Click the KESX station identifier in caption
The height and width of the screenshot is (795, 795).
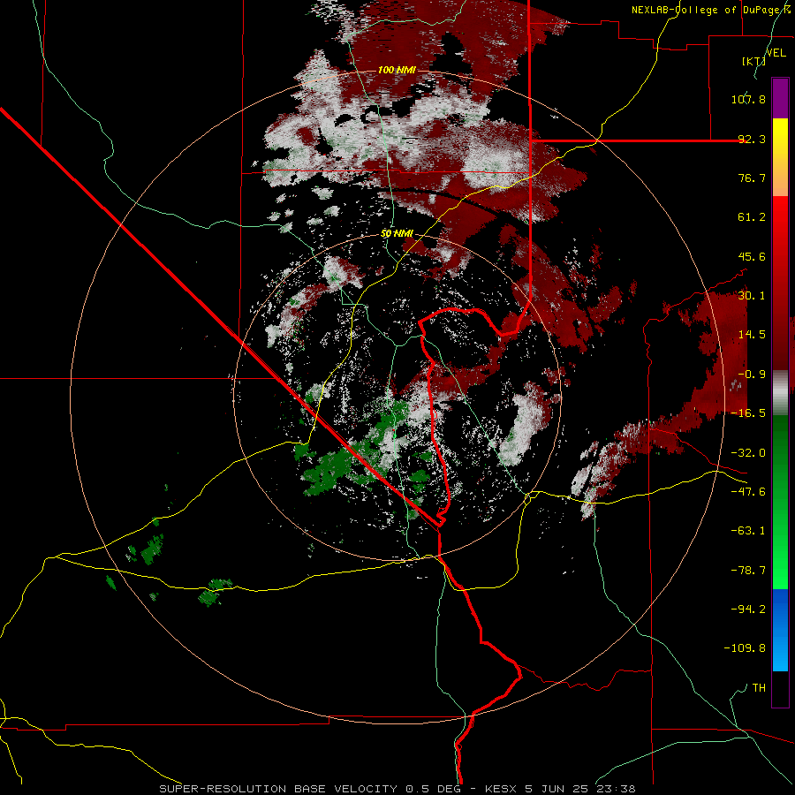click(x=501, y=789)
